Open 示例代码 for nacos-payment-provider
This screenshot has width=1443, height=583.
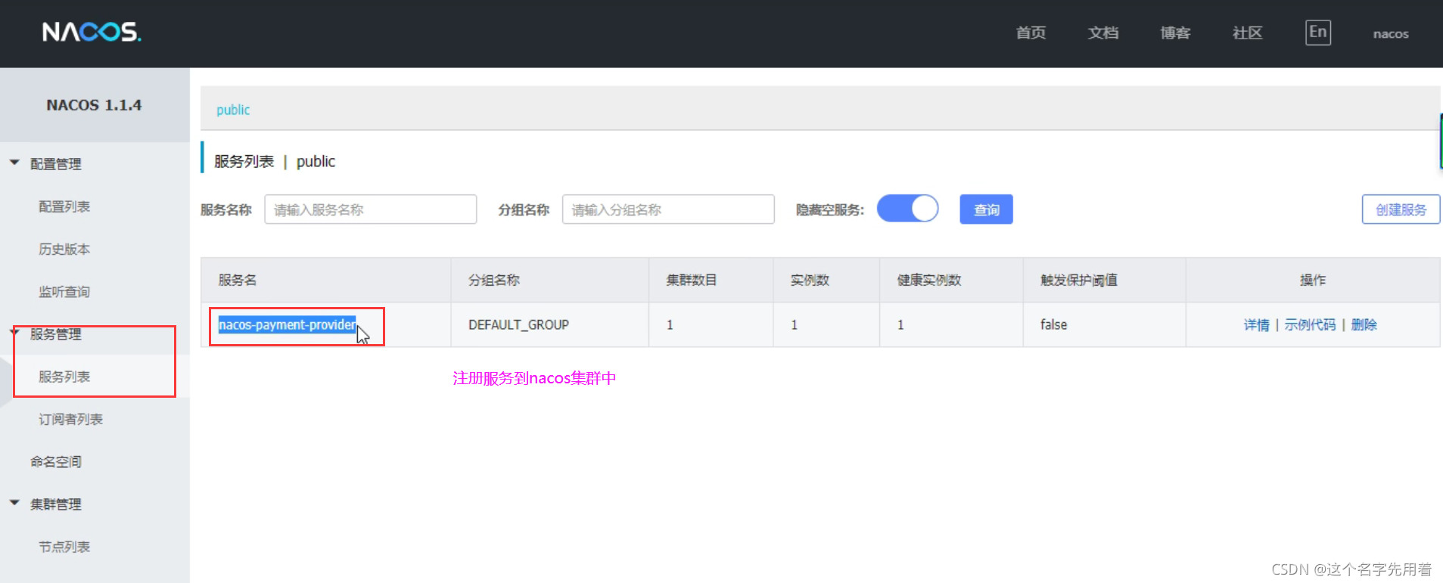pyautogui.click(x=1310, y=324)
